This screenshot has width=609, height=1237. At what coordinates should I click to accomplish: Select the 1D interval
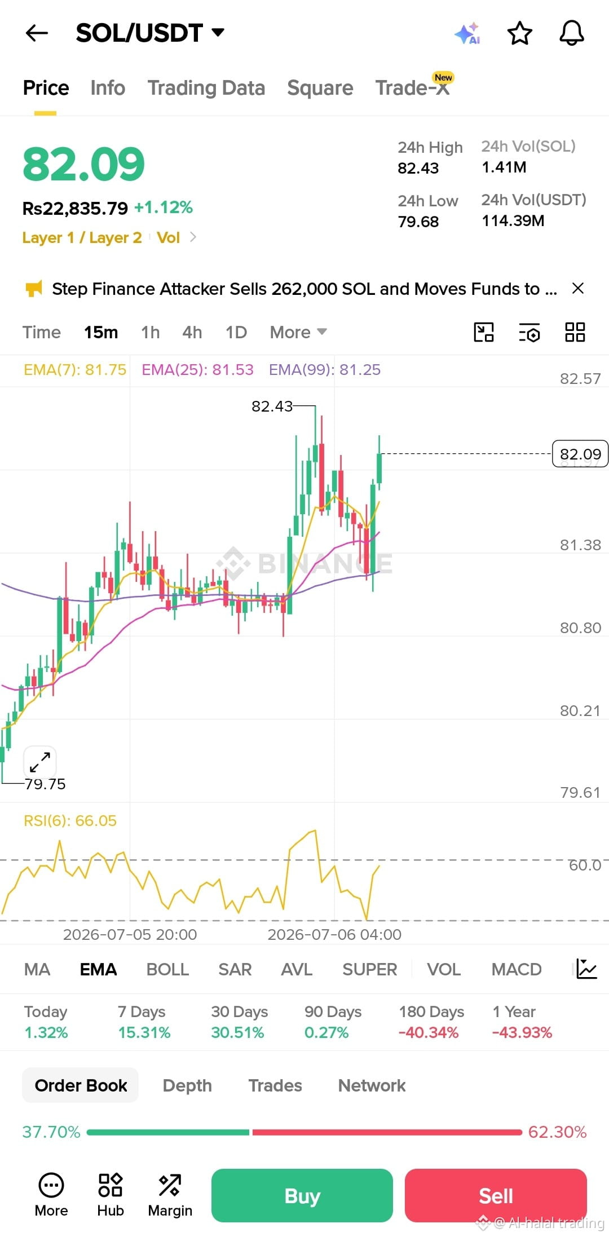point(236,332)
